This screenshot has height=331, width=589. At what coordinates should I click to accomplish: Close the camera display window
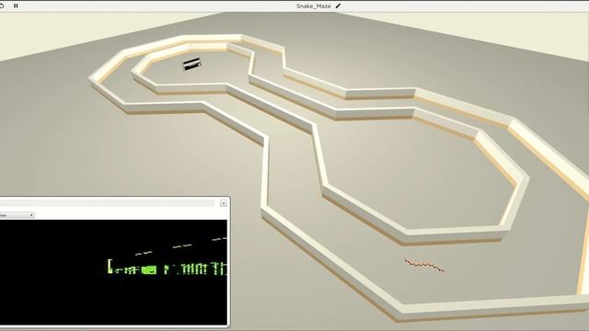(x=224, y=203)
